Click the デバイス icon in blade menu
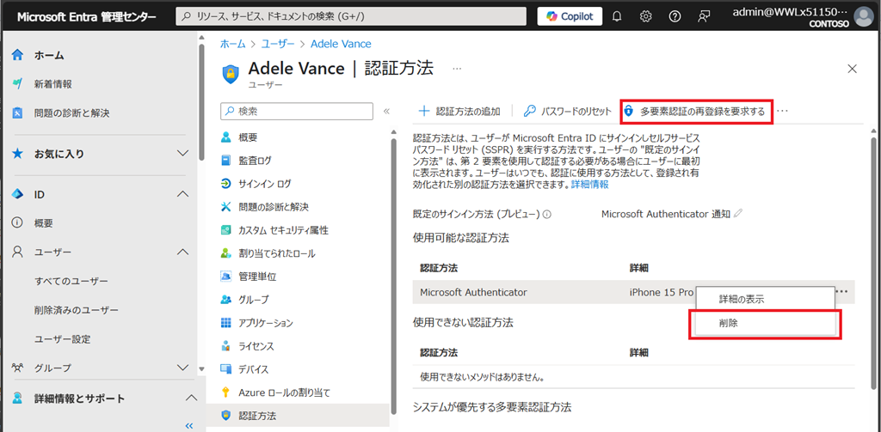This screenshot has width=881, height=432. click(x=226, y=369)
